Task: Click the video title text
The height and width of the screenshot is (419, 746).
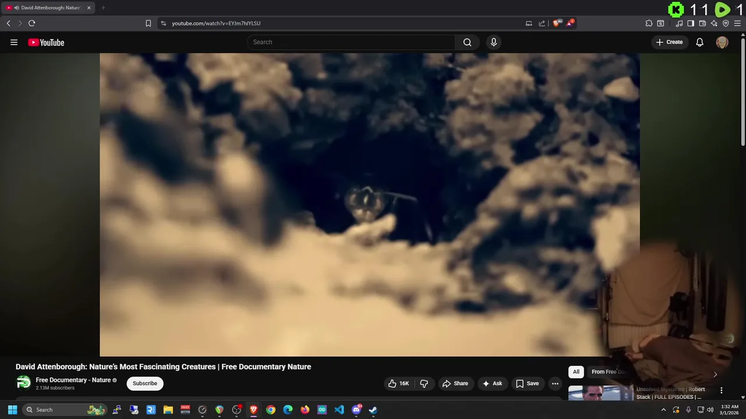Action: click(x=163, y=367)
